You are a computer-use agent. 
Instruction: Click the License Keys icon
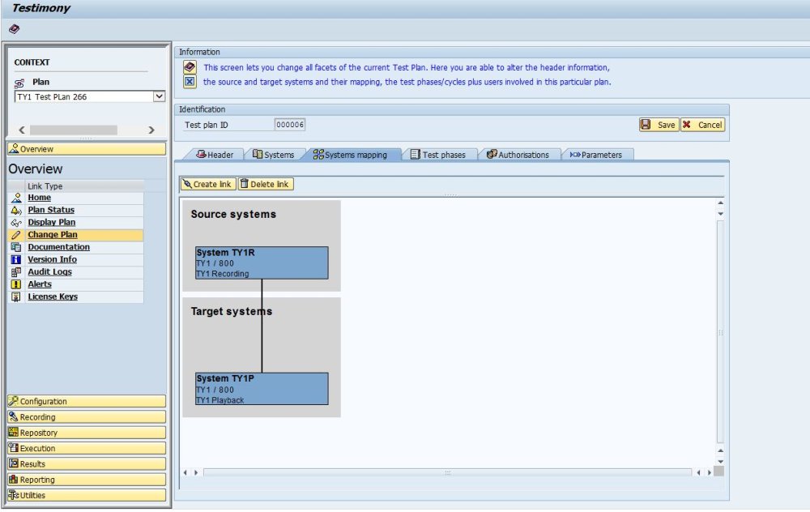coord(16,297)
